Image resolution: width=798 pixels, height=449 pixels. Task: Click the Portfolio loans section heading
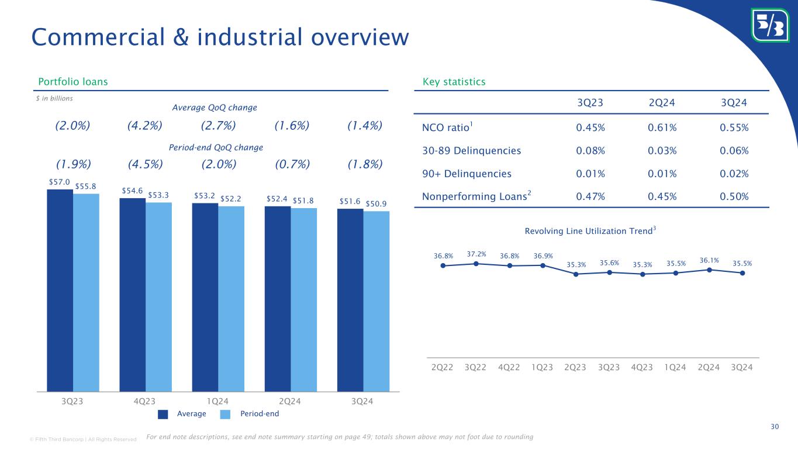point(72,82)
